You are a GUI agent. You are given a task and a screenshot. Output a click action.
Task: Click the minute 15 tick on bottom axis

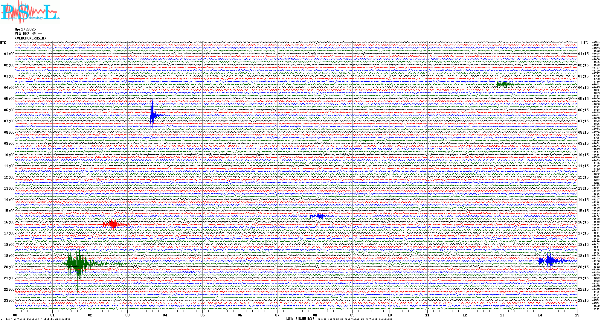coord(577,315)
